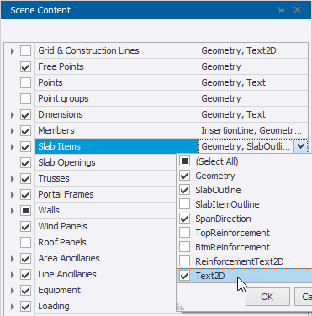Uncheck Slab Openings checkbox
312x316 pixels.
[25, 163]
